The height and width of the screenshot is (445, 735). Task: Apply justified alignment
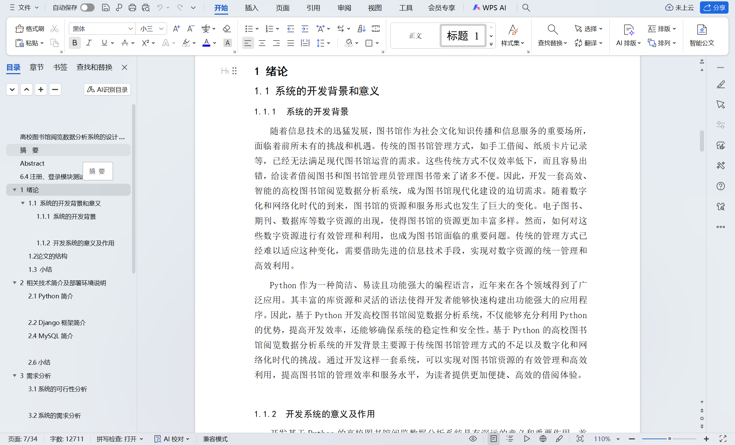tap(291, 43)
